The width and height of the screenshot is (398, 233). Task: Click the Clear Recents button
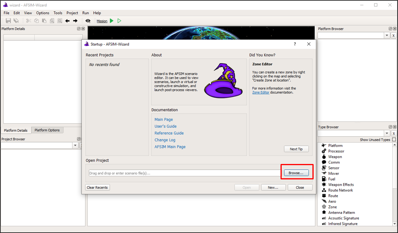coord(98,187)
